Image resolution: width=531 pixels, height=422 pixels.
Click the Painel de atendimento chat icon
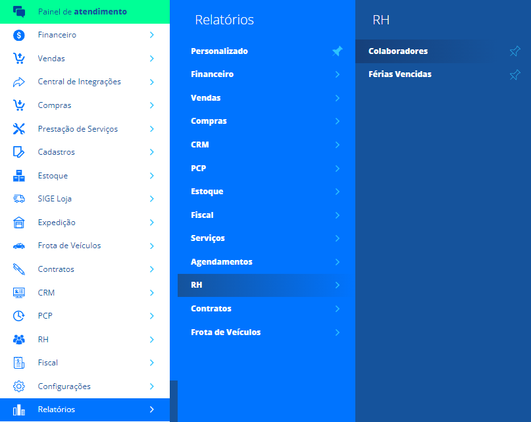click(x=19, y=12)
